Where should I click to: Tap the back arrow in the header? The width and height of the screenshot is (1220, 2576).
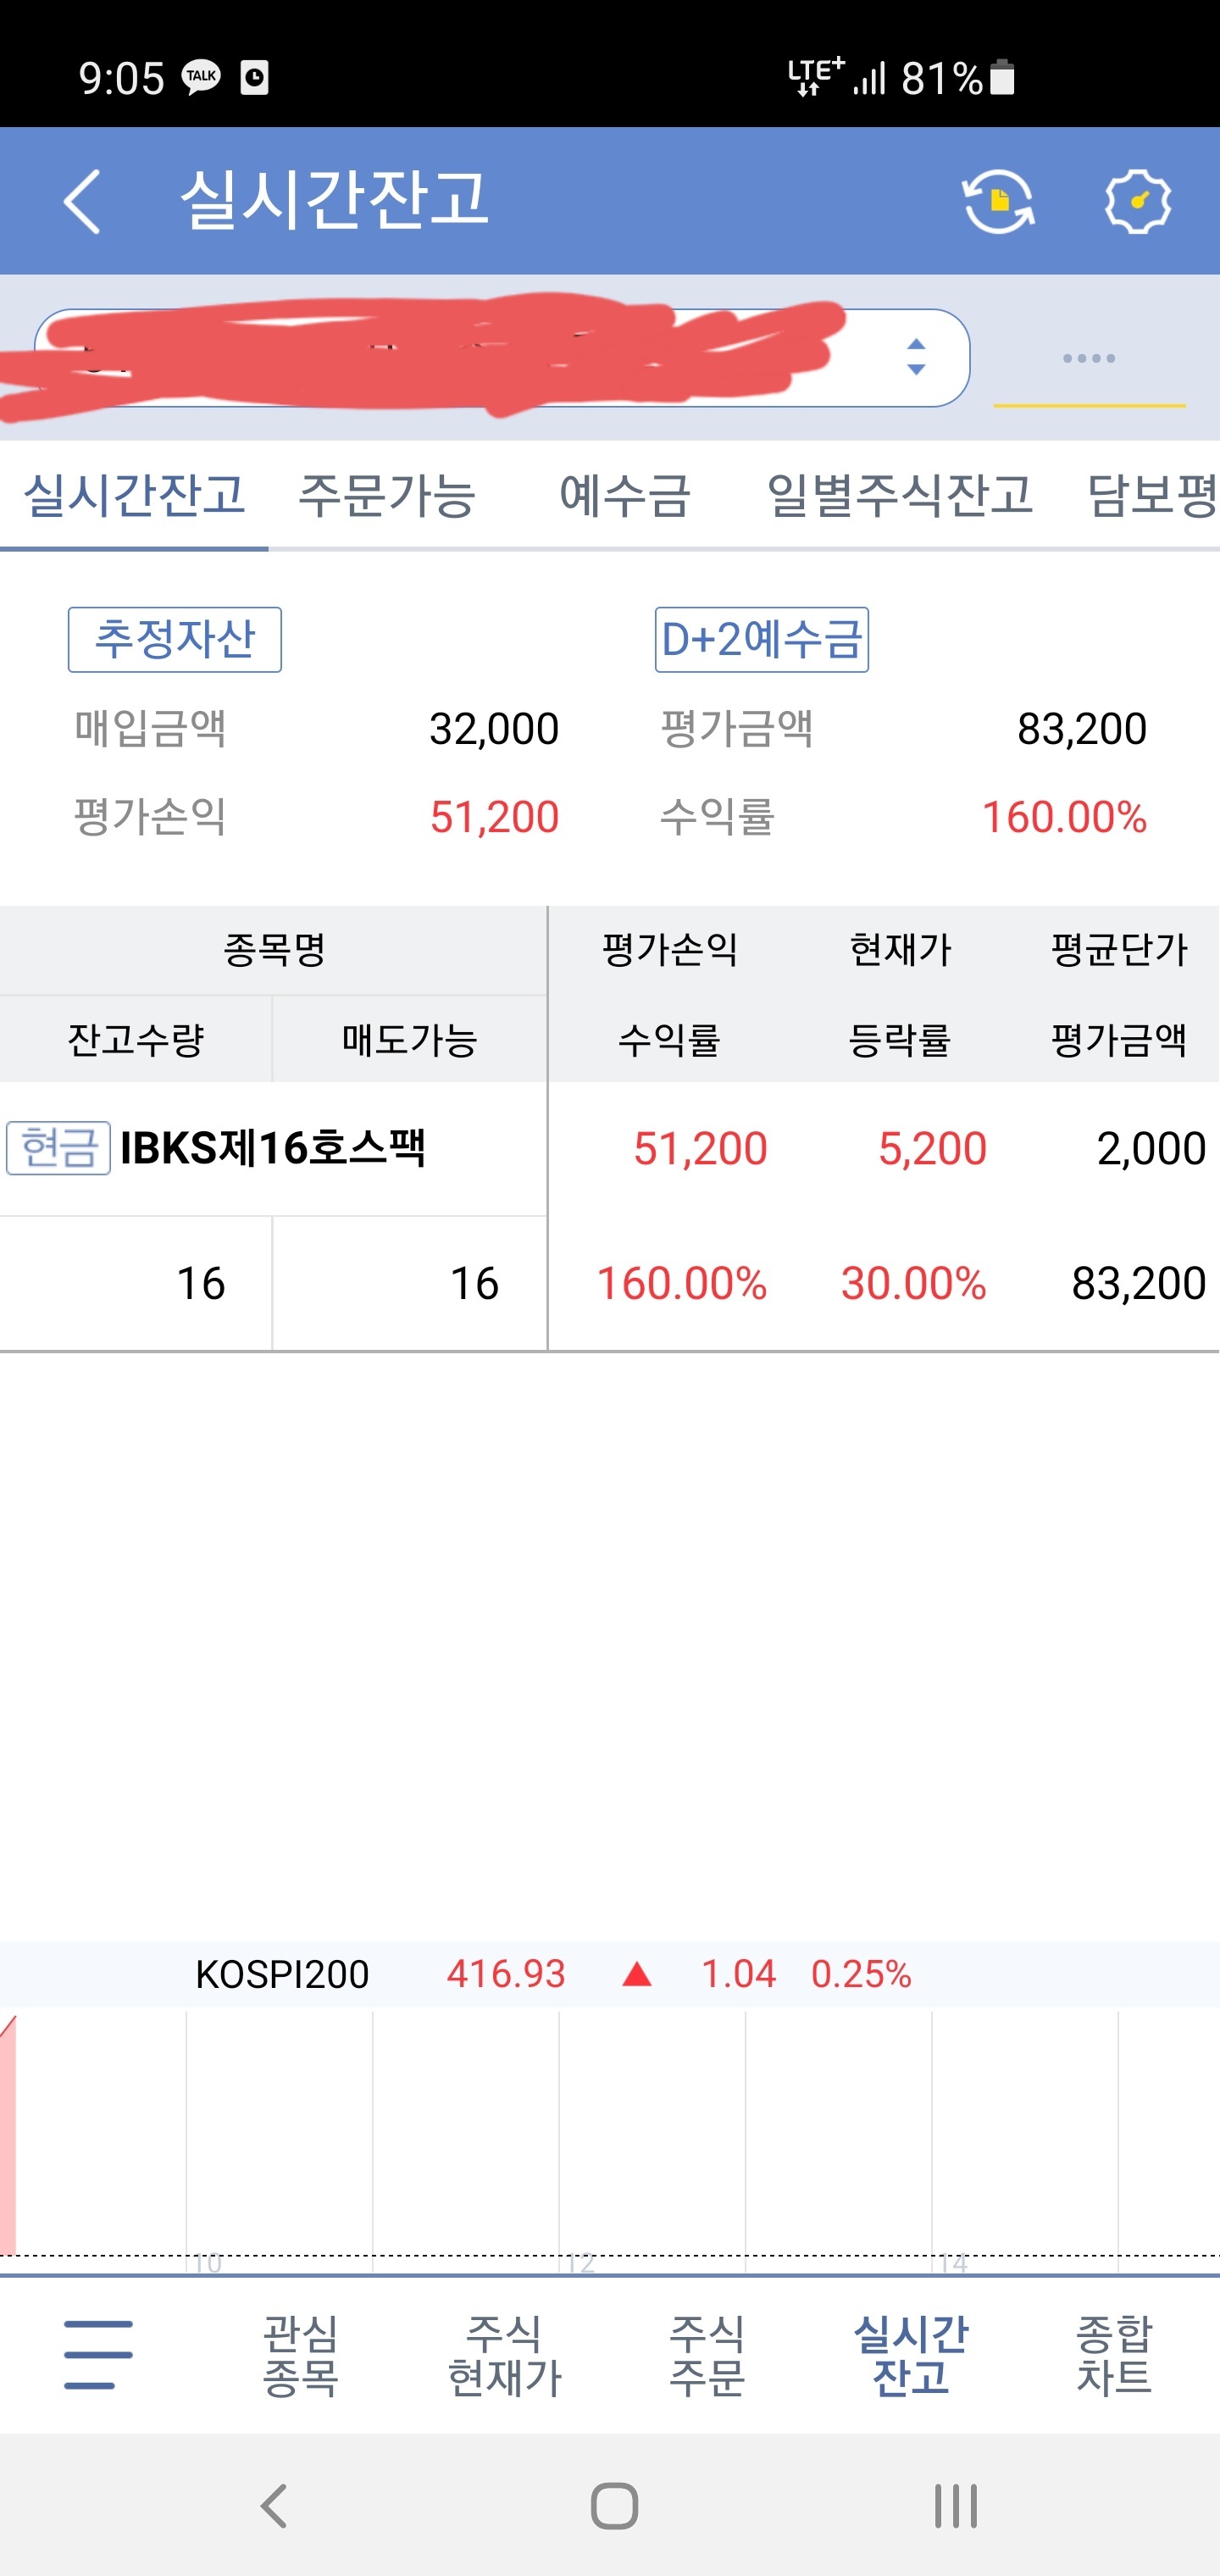[x=82, y=201]
